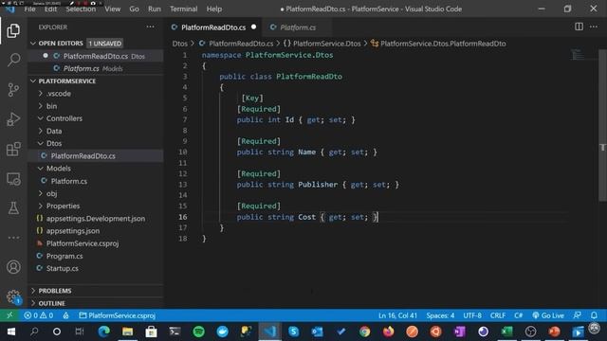Switch to the Platform.cs editor tab
Image resolution: width=607 pixels, height=341 pixels.
(x=297, y=27)
